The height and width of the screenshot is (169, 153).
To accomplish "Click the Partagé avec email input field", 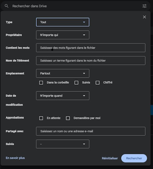I will coord(91,131).
